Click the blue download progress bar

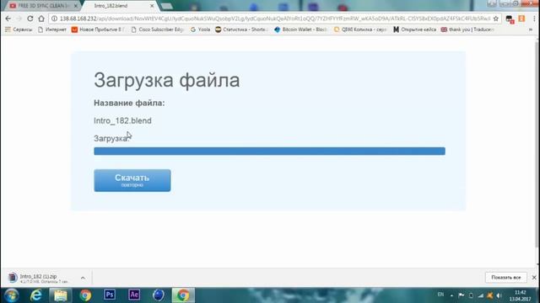[269, 151]
